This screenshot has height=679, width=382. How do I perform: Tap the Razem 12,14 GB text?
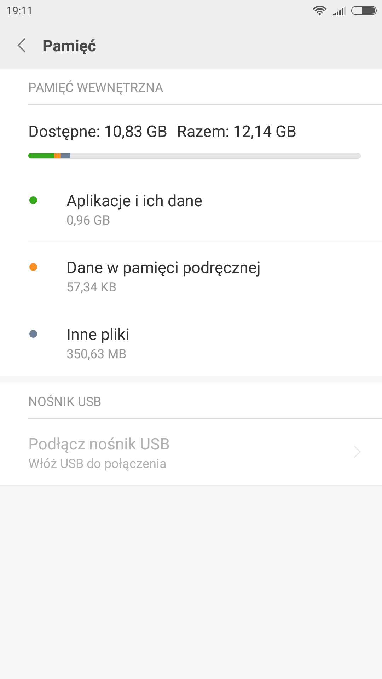pos(236,132)
